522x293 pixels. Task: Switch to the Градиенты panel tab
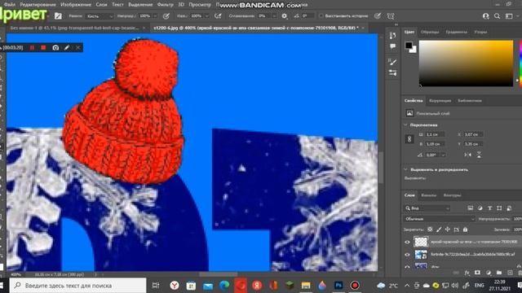[456, 32]
